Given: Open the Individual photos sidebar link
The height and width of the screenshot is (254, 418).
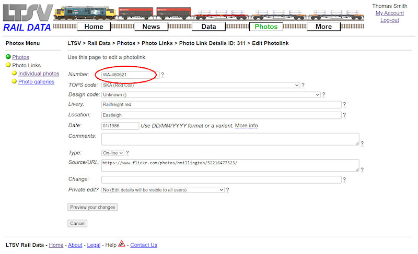Looking at the screenshot, I should tap(39, 74).
